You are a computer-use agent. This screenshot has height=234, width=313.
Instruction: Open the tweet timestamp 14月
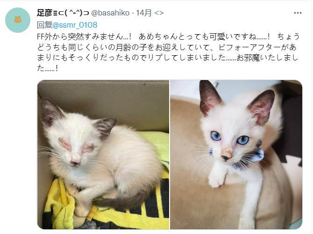click(x=144, y=13)
